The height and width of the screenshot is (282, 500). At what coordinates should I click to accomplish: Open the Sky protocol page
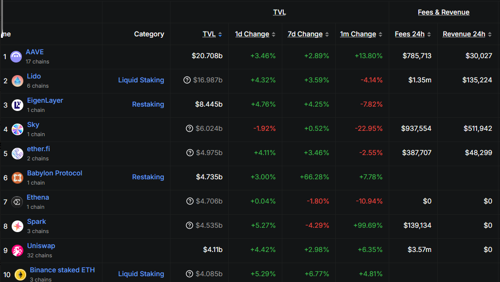click(x=33, y=125)
